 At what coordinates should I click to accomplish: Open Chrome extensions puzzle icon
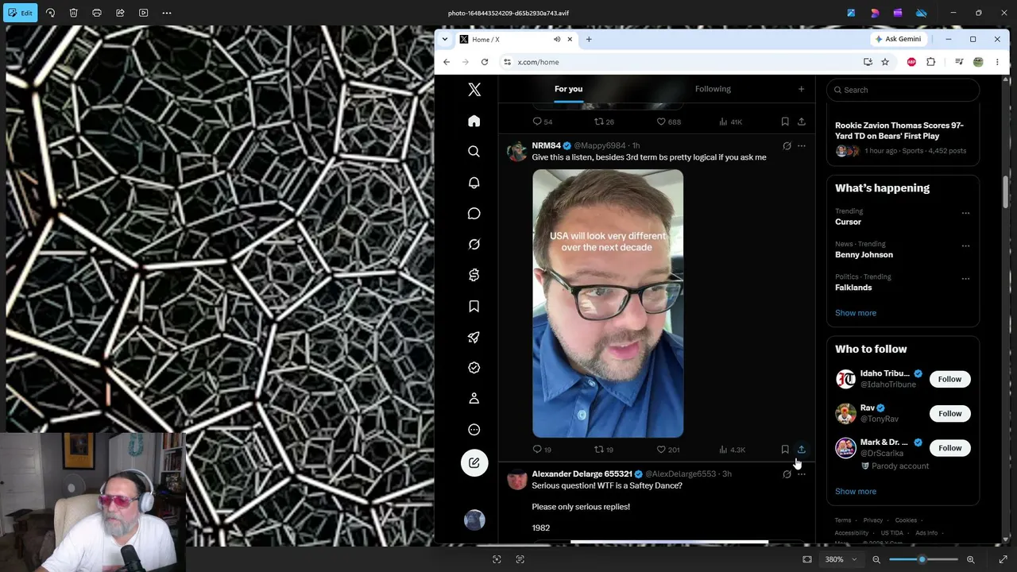point(930,62)
